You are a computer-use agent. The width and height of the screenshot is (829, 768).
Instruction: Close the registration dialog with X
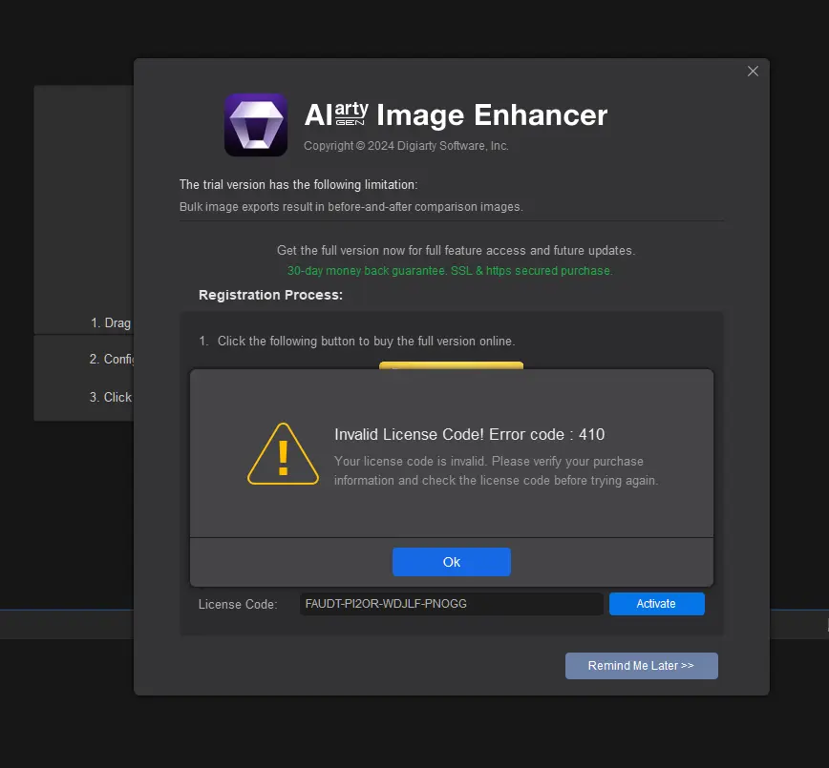tap(753, 72)
